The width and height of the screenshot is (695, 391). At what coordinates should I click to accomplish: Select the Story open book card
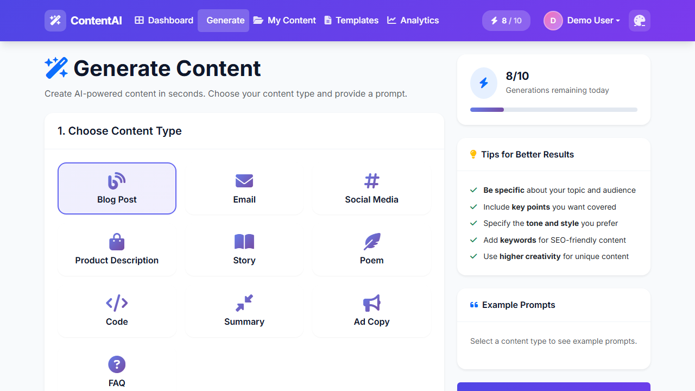(244, 249)
